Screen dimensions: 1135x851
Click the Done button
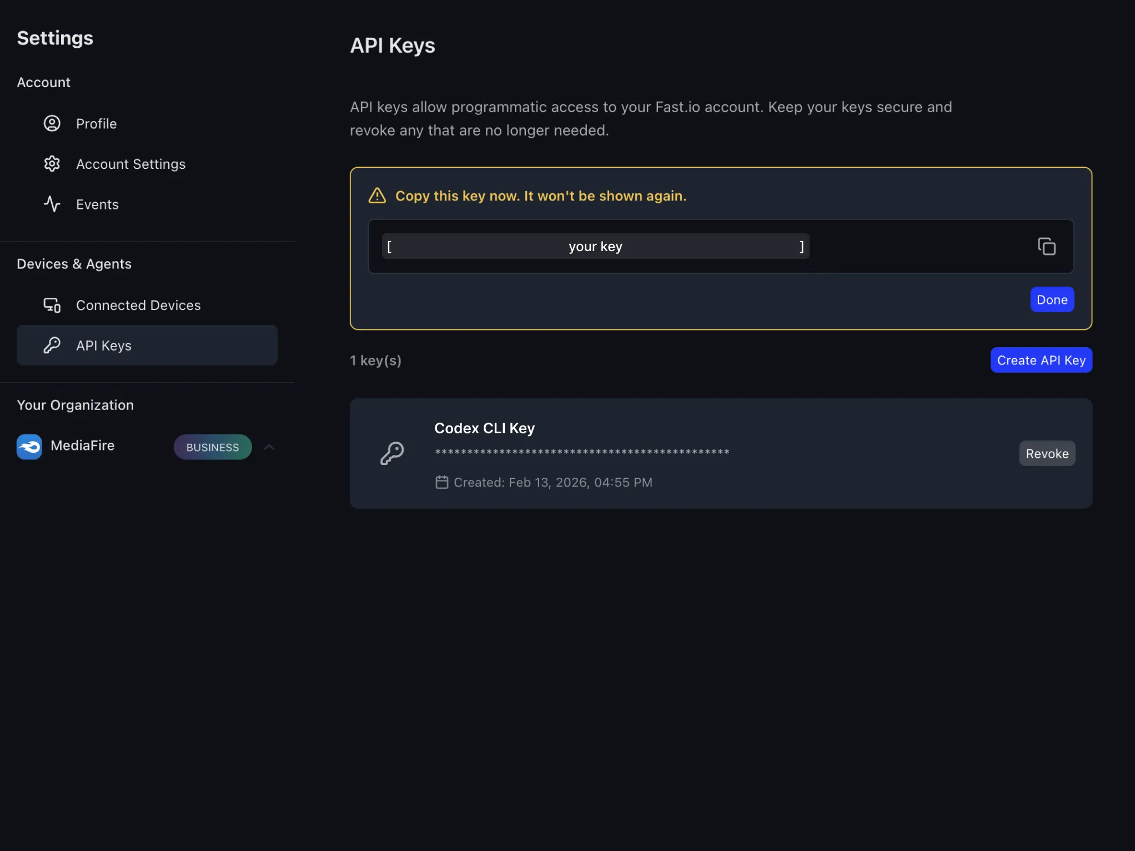tap(1051, 299)
